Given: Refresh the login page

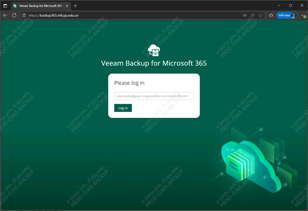Looking at the screenshot, I should [14, 15].
